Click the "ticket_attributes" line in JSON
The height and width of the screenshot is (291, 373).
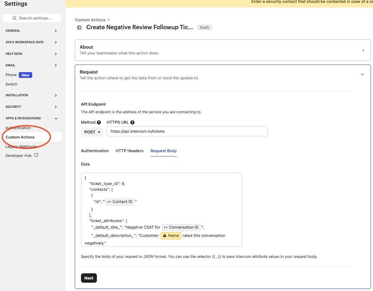pyautogui.click(x=108, y=221)
